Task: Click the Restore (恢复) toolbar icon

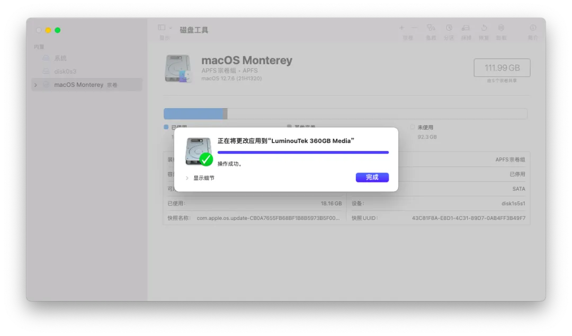Action: point(484,28)
